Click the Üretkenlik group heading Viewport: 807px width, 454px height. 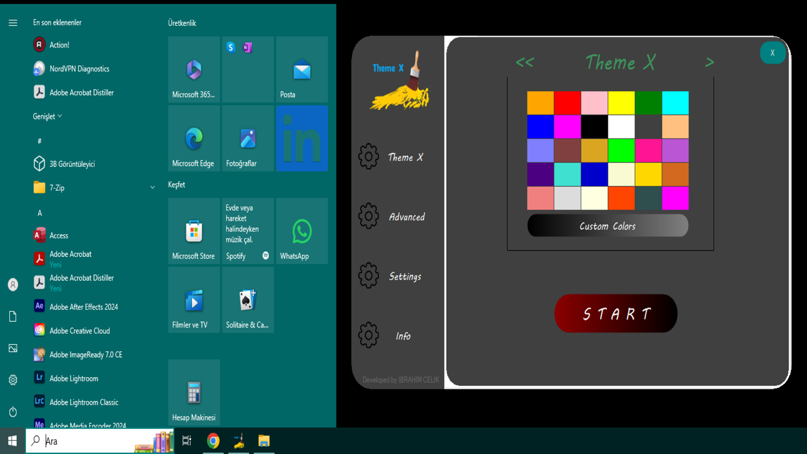[x=182, y=23]
